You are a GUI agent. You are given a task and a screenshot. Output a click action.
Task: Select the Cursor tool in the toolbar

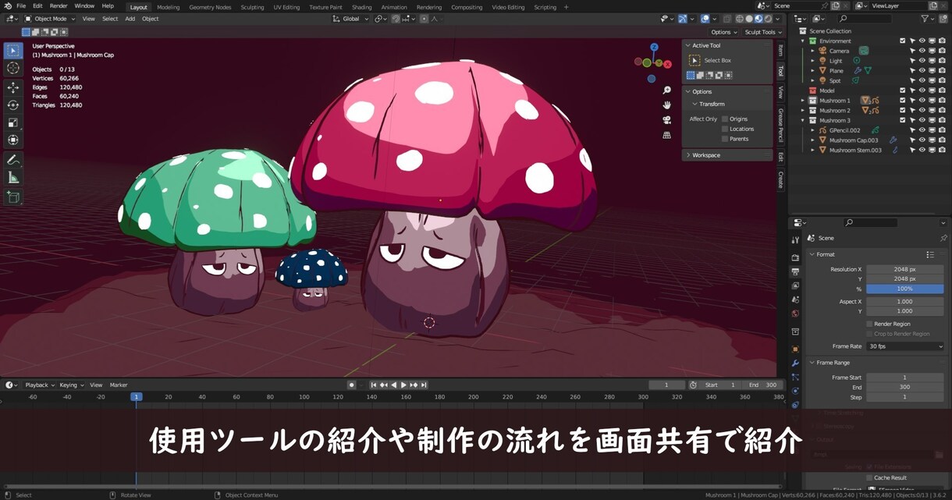click(x=13, y=69)
